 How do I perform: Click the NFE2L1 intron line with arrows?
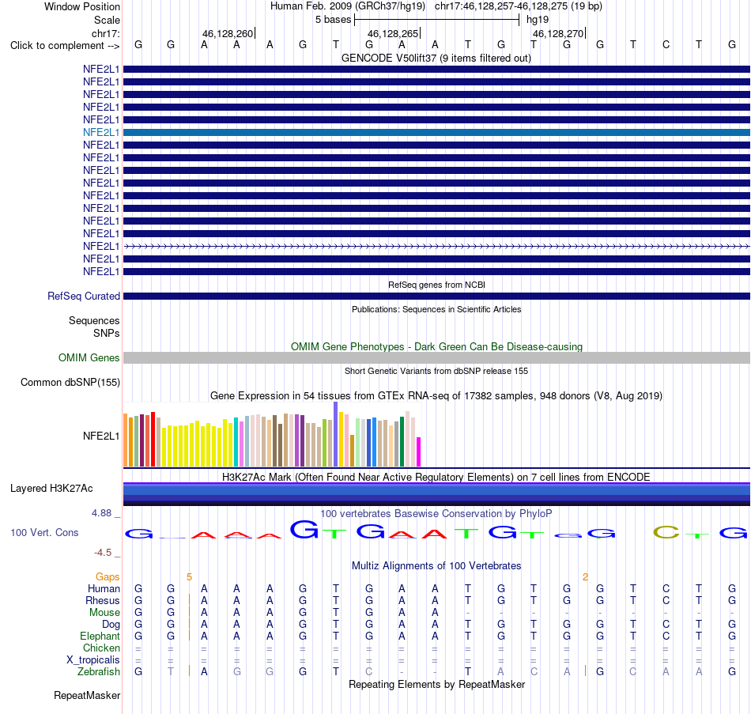[437, 247]
